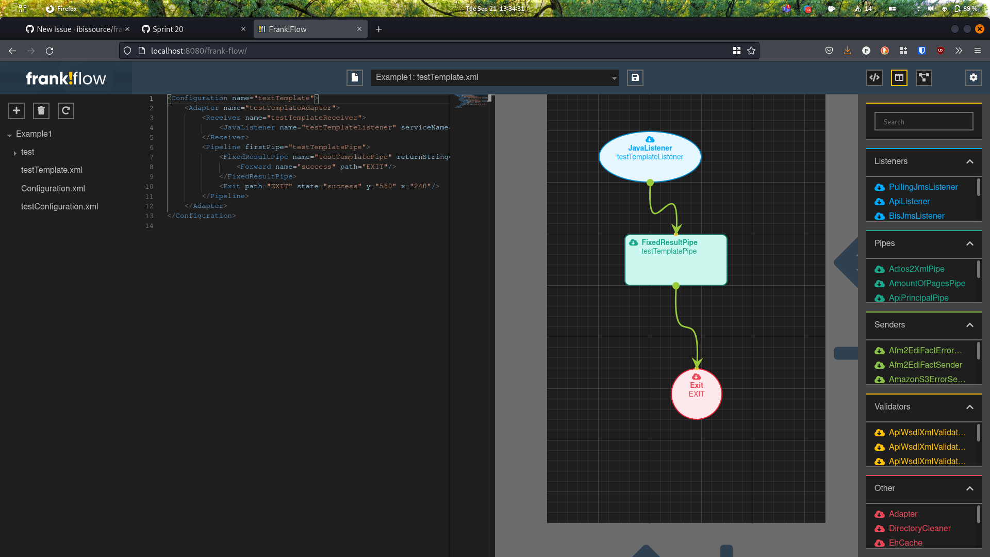Screen dimensions: 990x557
Task: Open Configuration.xml from the sidebar
Action: 53,188
